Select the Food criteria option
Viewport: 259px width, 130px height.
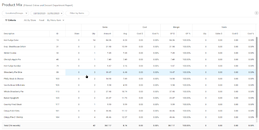point(41,20)
